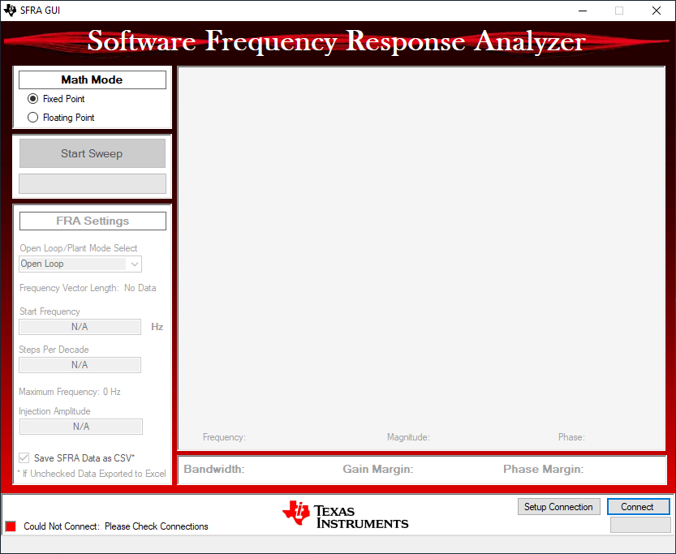The width and height of the screenshot is (676, 554).
Task: Open the Setup Connection dialog
Action: (x=558, y=507)
